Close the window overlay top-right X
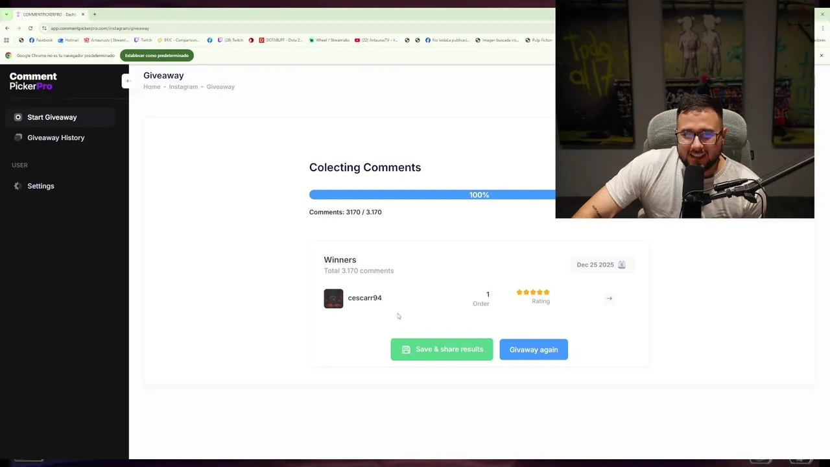 pos(822,14)
